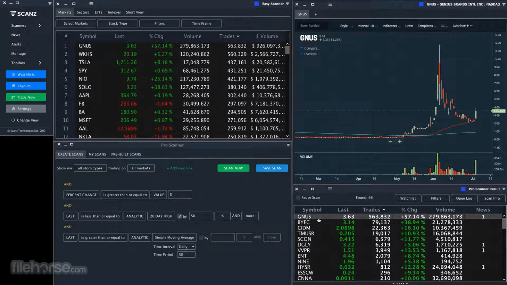The width and height of the screenshot is (507, 285).
Task: Decrease axis font size with minus
Action: point(471,26)
